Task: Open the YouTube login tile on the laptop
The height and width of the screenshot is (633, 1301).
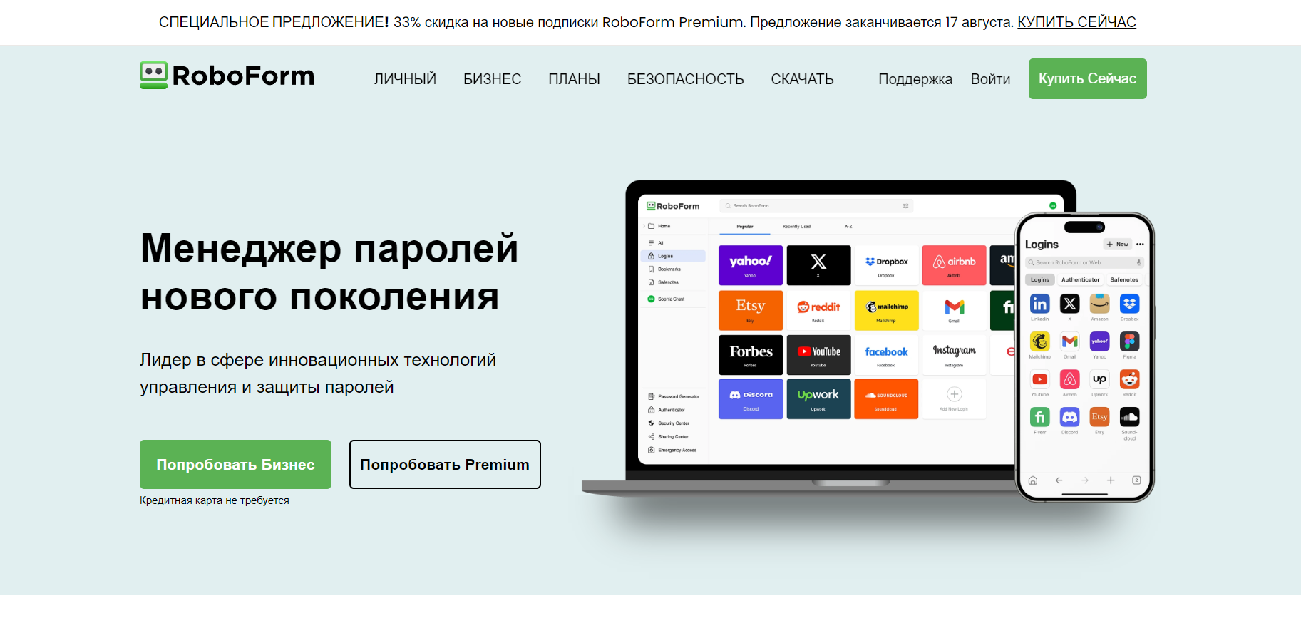Action: (818, 355)
